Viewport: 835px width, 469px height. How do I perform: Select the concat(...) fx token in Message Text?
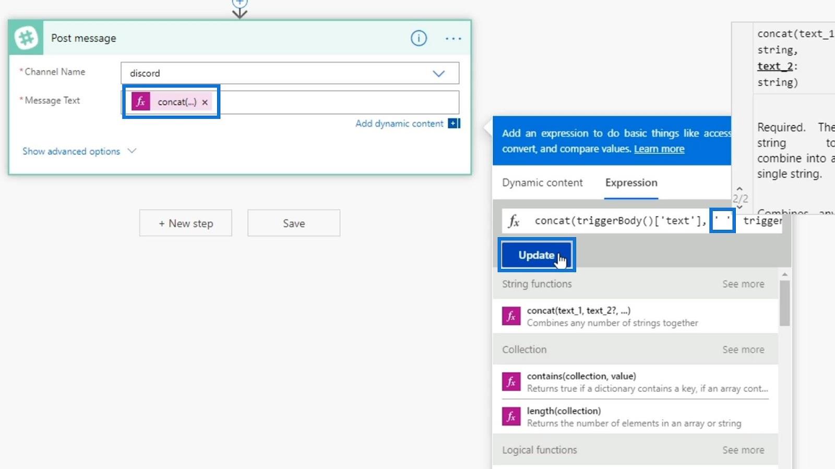click(171, 102)
